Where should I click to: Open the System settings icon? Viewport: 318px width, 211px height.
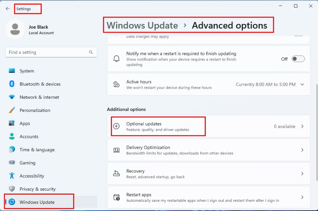(12, 71)
